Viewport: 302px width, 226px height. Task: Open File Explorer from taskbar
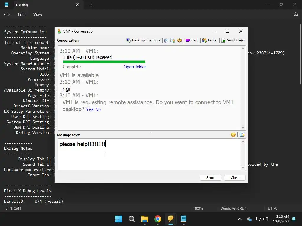point(145,219)
